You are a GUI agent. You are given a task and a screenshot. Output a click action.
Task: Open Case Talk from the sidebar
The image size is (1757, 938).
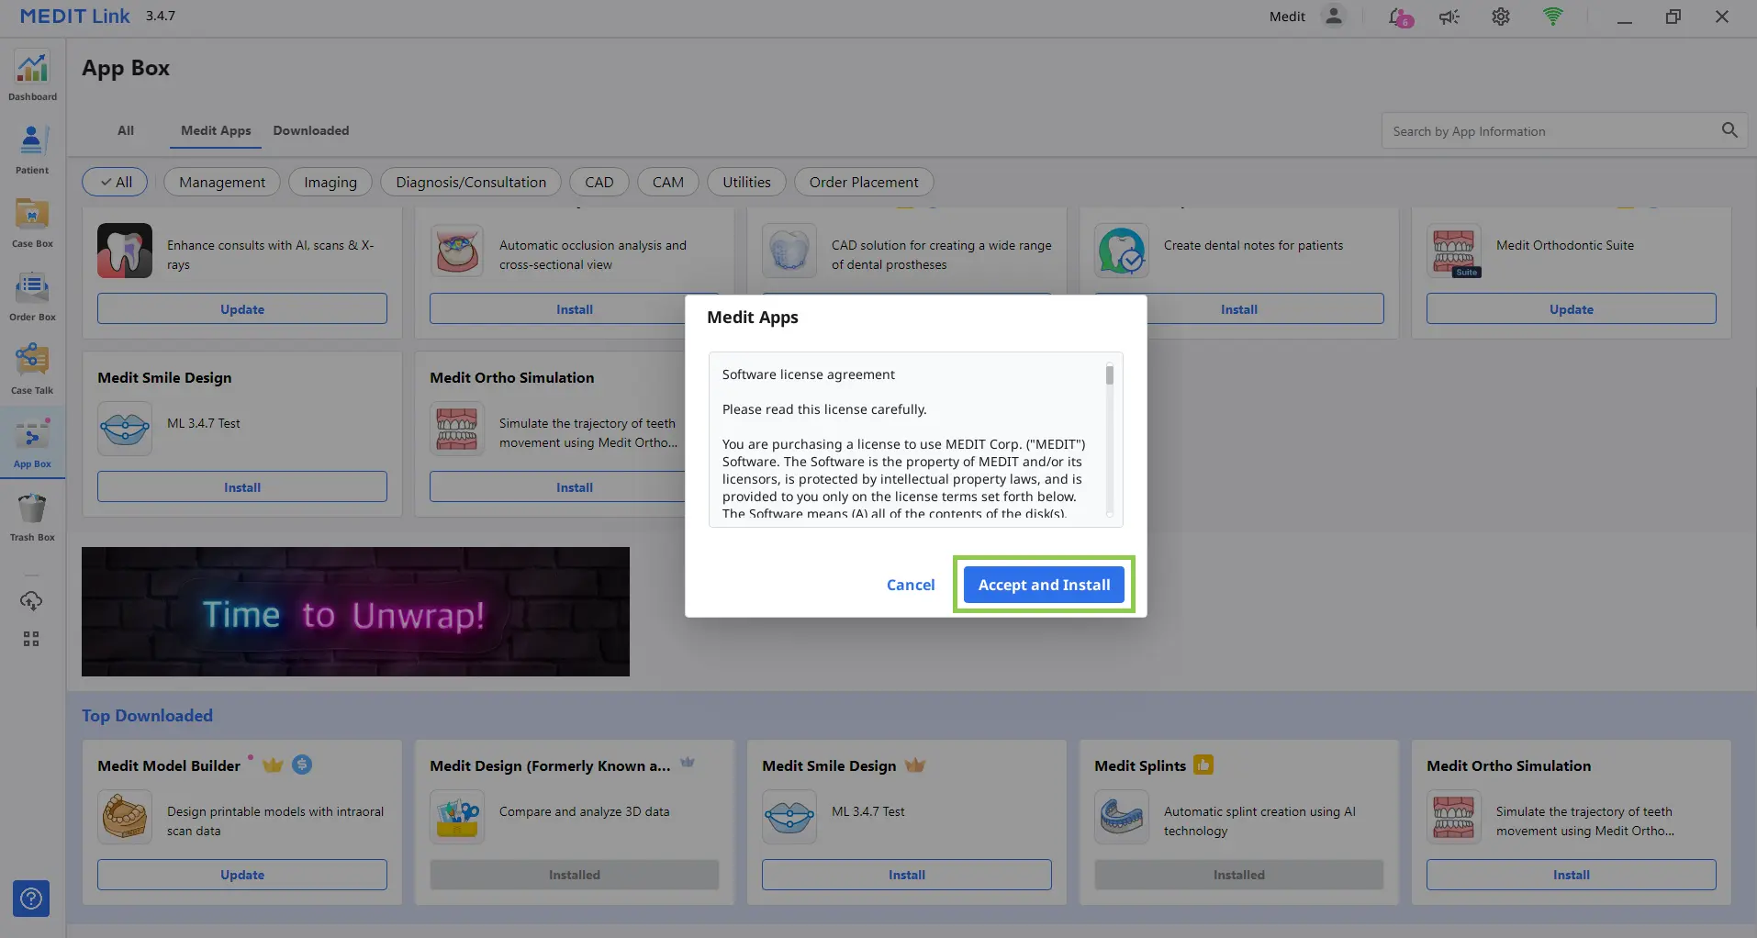(x=32, y=369)
